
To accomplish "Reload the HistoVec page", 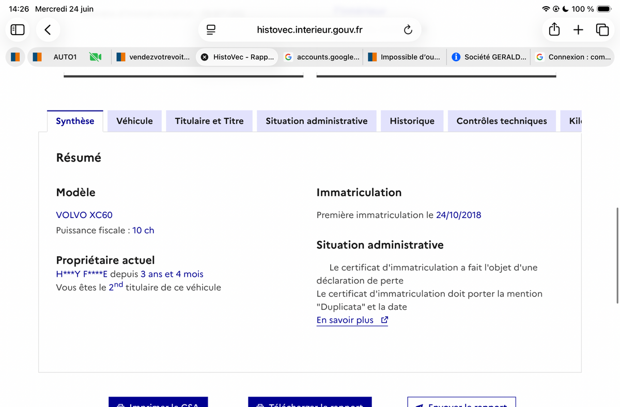I will click(x=408, y=30).
